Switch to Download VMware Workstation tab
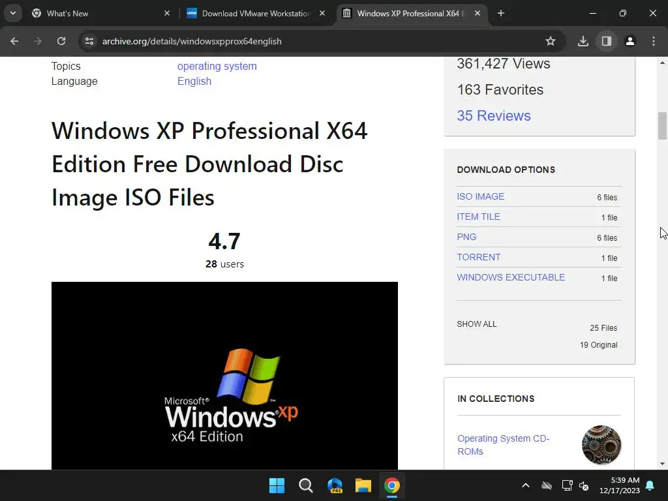668x501 pixels. (256, 14)
